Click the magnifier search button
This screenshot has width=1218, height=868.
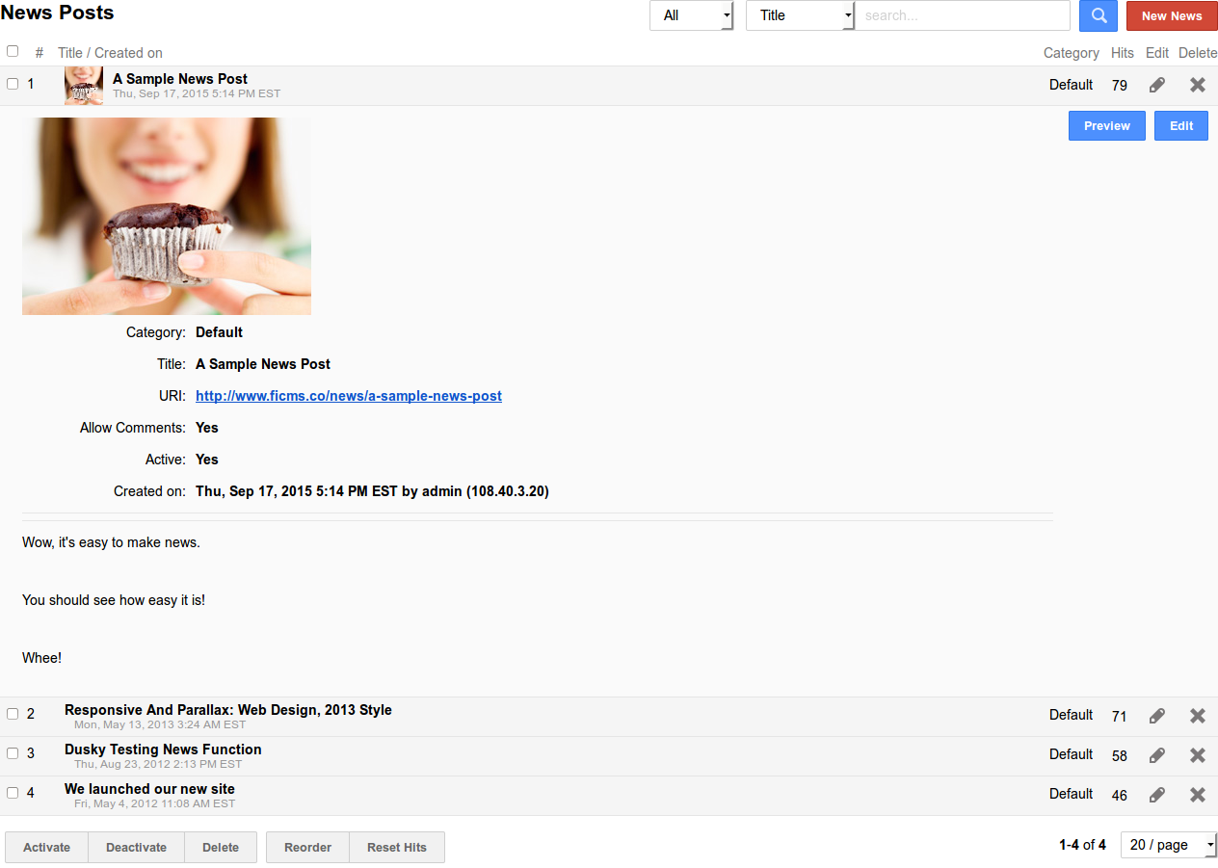pyautogui.click(x=1099, y=15)
